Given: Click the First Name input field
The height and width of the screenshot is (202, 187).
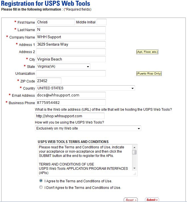Looking at the screenshot, I should (x=55, y=22).
